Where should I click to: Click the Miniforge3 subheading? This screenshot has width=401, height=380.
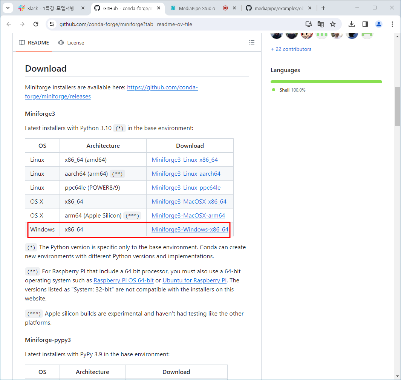point(40,113)
